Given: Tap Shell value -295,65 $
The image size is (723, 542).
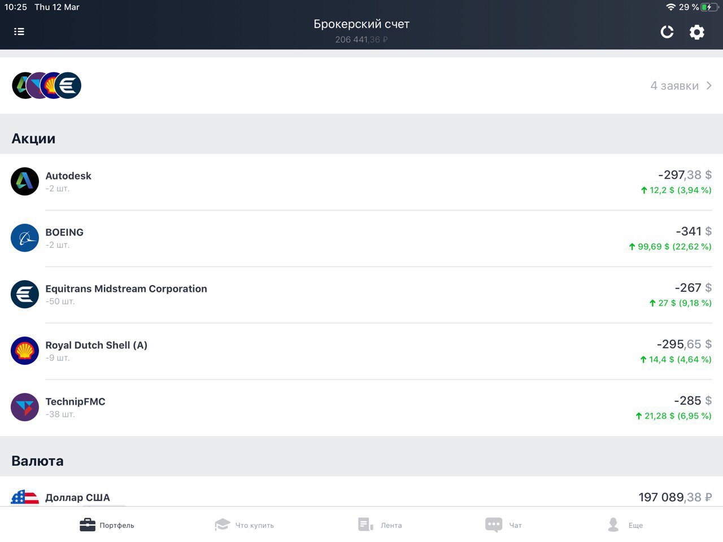Looking at the screenshot, I should [x=684, y=344].
